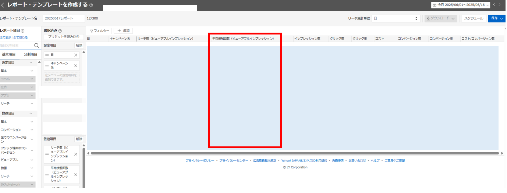Grab the drag handle of 日 item
Screen dimensions: 507x193
click(47, 55)
